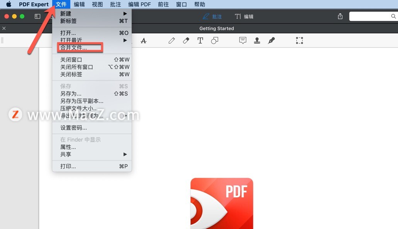Click the PDF Expert logo image
This screenshot has width=398, height=229.
pyautogui.click(x=222, y=203)
